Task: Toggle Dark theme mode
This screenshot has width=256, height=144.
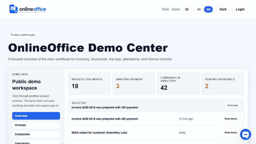Action: pos(223,9)
